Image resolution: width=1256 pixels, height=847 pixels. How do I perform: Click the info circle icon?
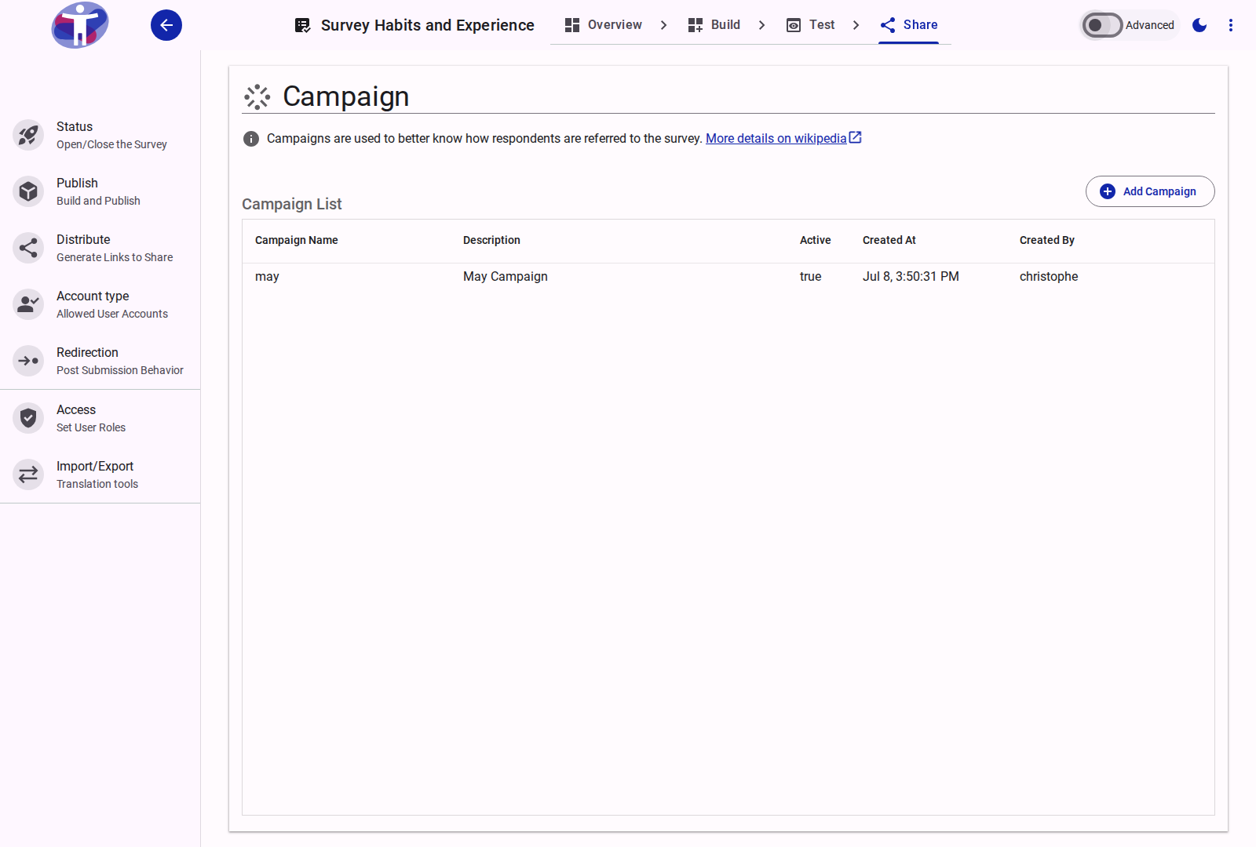(251, 139)
